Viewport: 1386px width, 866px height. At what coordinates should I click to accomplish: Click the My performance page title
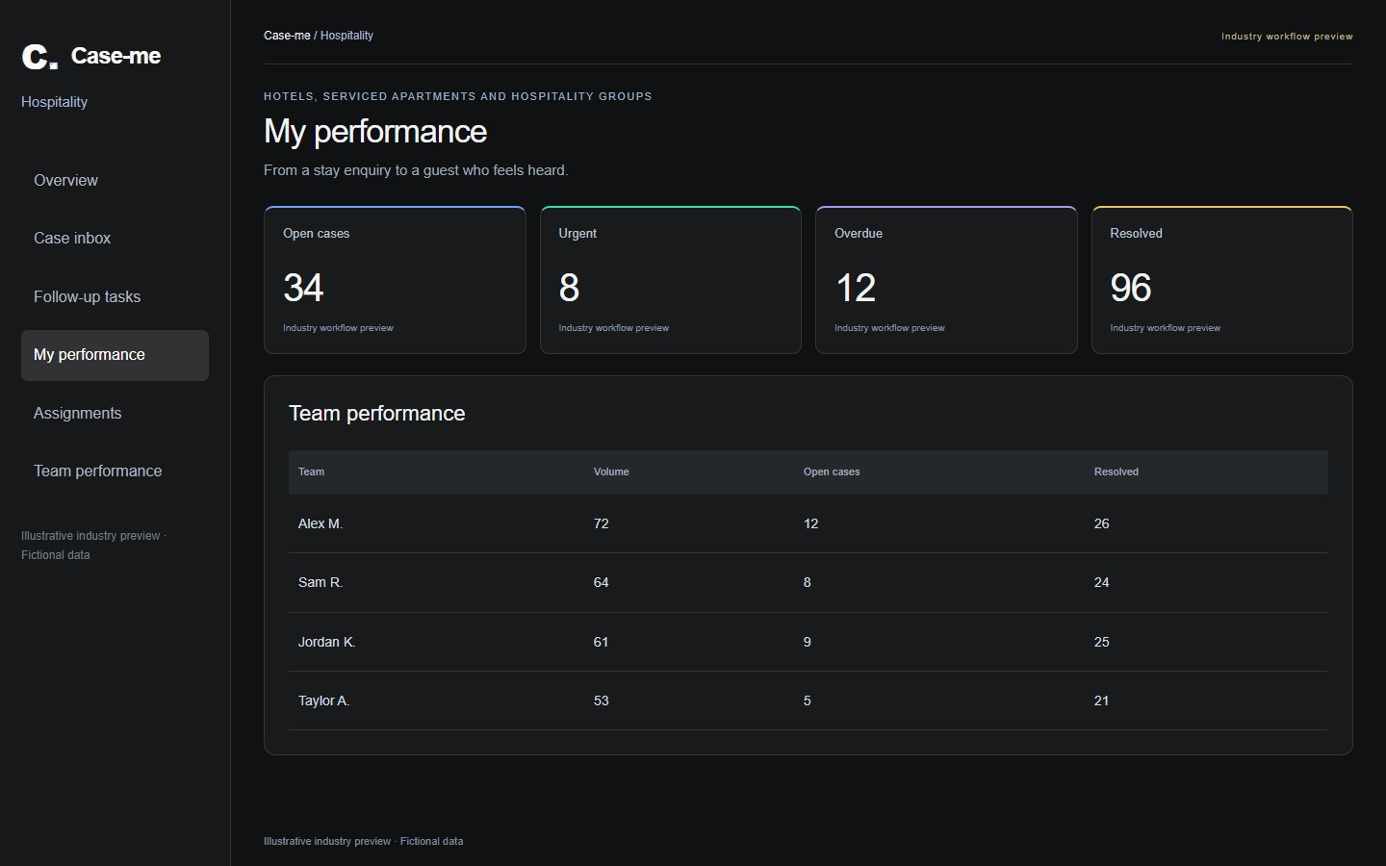(x=375, y=132)
